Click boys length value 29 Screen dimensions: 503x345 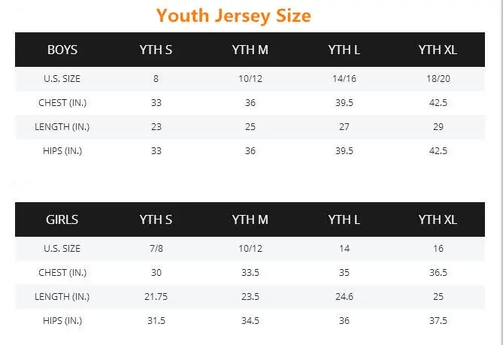click(438, 126)
